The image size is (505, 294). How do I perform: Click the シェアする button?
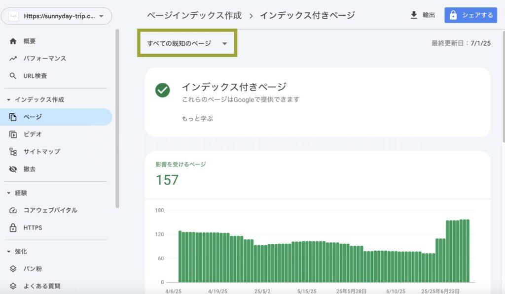click(x=470, y=15)
